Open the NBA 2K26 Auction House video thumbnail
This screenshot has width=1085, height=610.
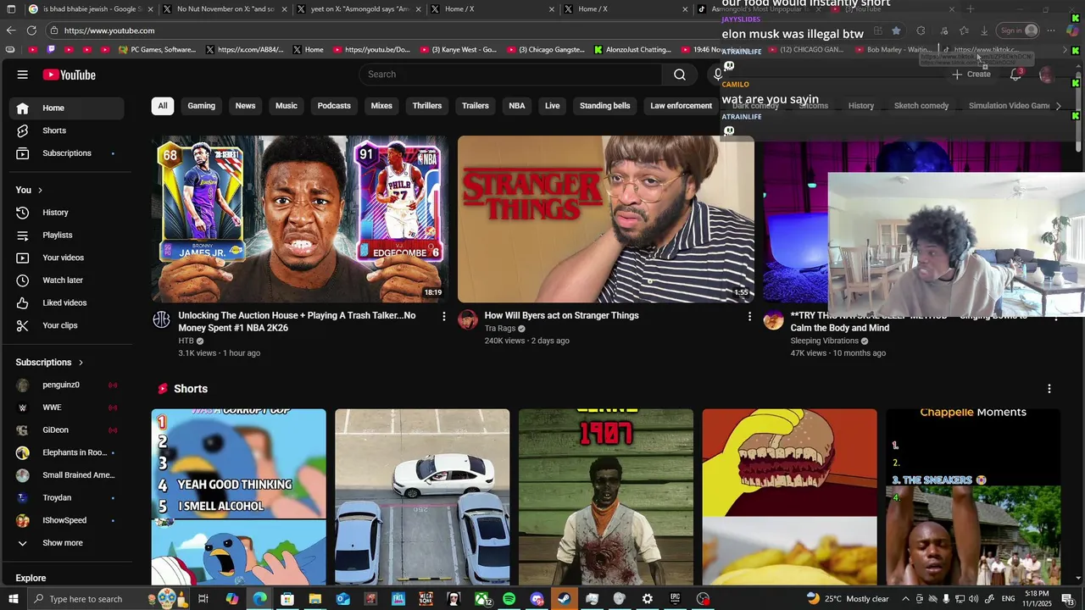tap(299, 219)
